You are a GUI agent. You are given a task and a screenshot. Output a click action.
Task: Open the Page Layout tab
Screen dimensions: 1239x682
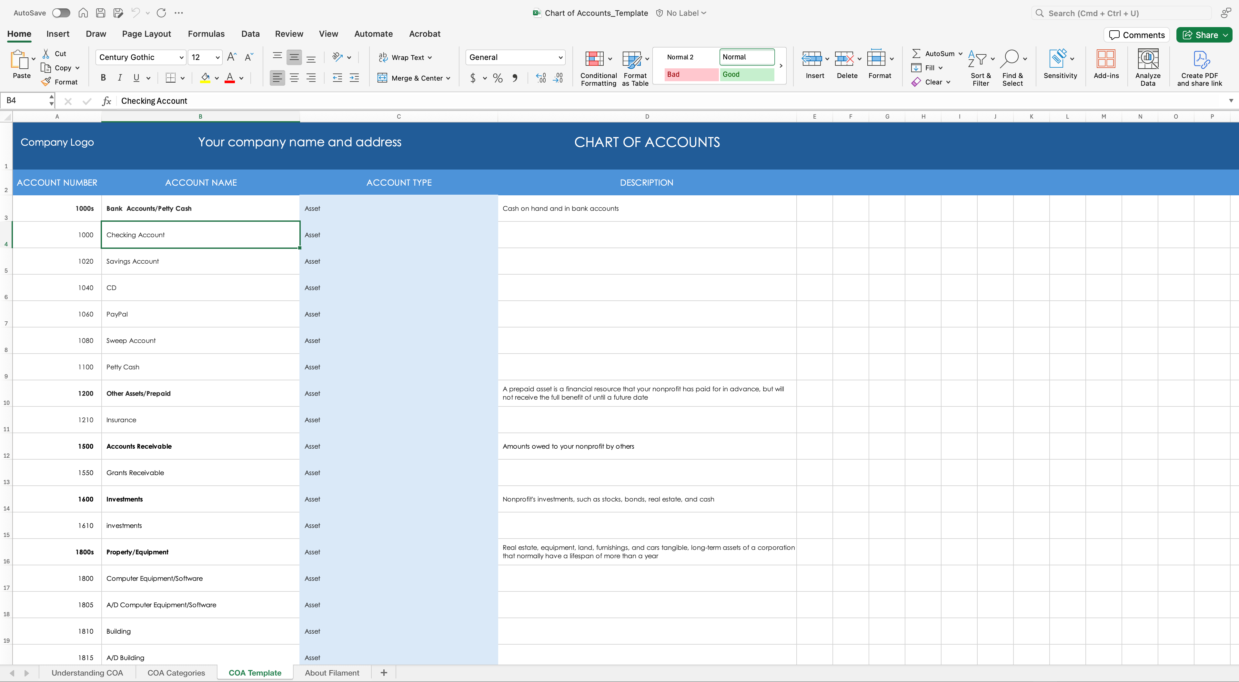[x=146, y=34]
